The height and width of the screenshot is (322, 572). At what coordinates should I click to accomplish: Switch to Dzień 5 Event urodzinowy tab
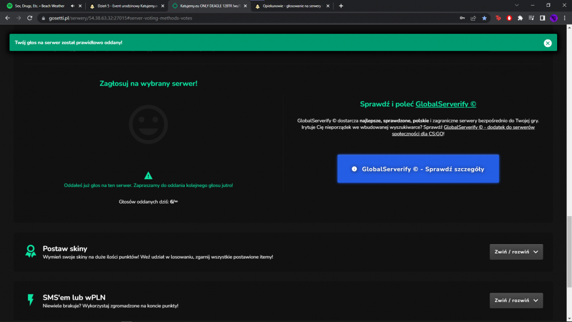click(x=128, y=6)
